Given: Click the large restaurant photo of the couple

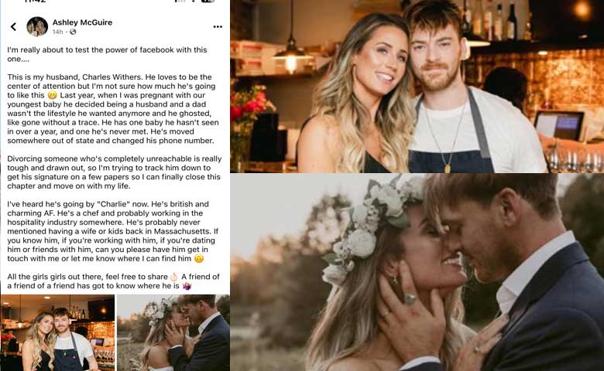Looking at the screenshot, I should [x=417, y=86].
